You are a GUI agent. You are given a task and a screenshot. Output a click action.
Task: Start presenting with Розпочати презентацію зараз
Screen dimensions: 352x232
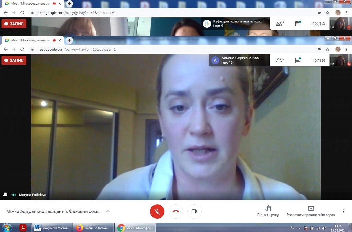point(310,211)
